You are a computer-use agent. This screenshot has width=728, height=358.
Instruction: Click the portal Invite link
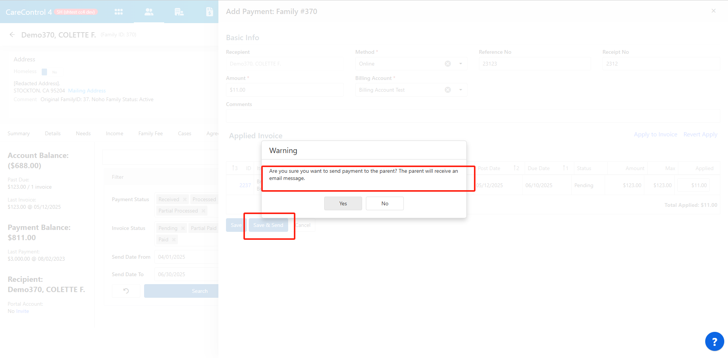(22, 311)
